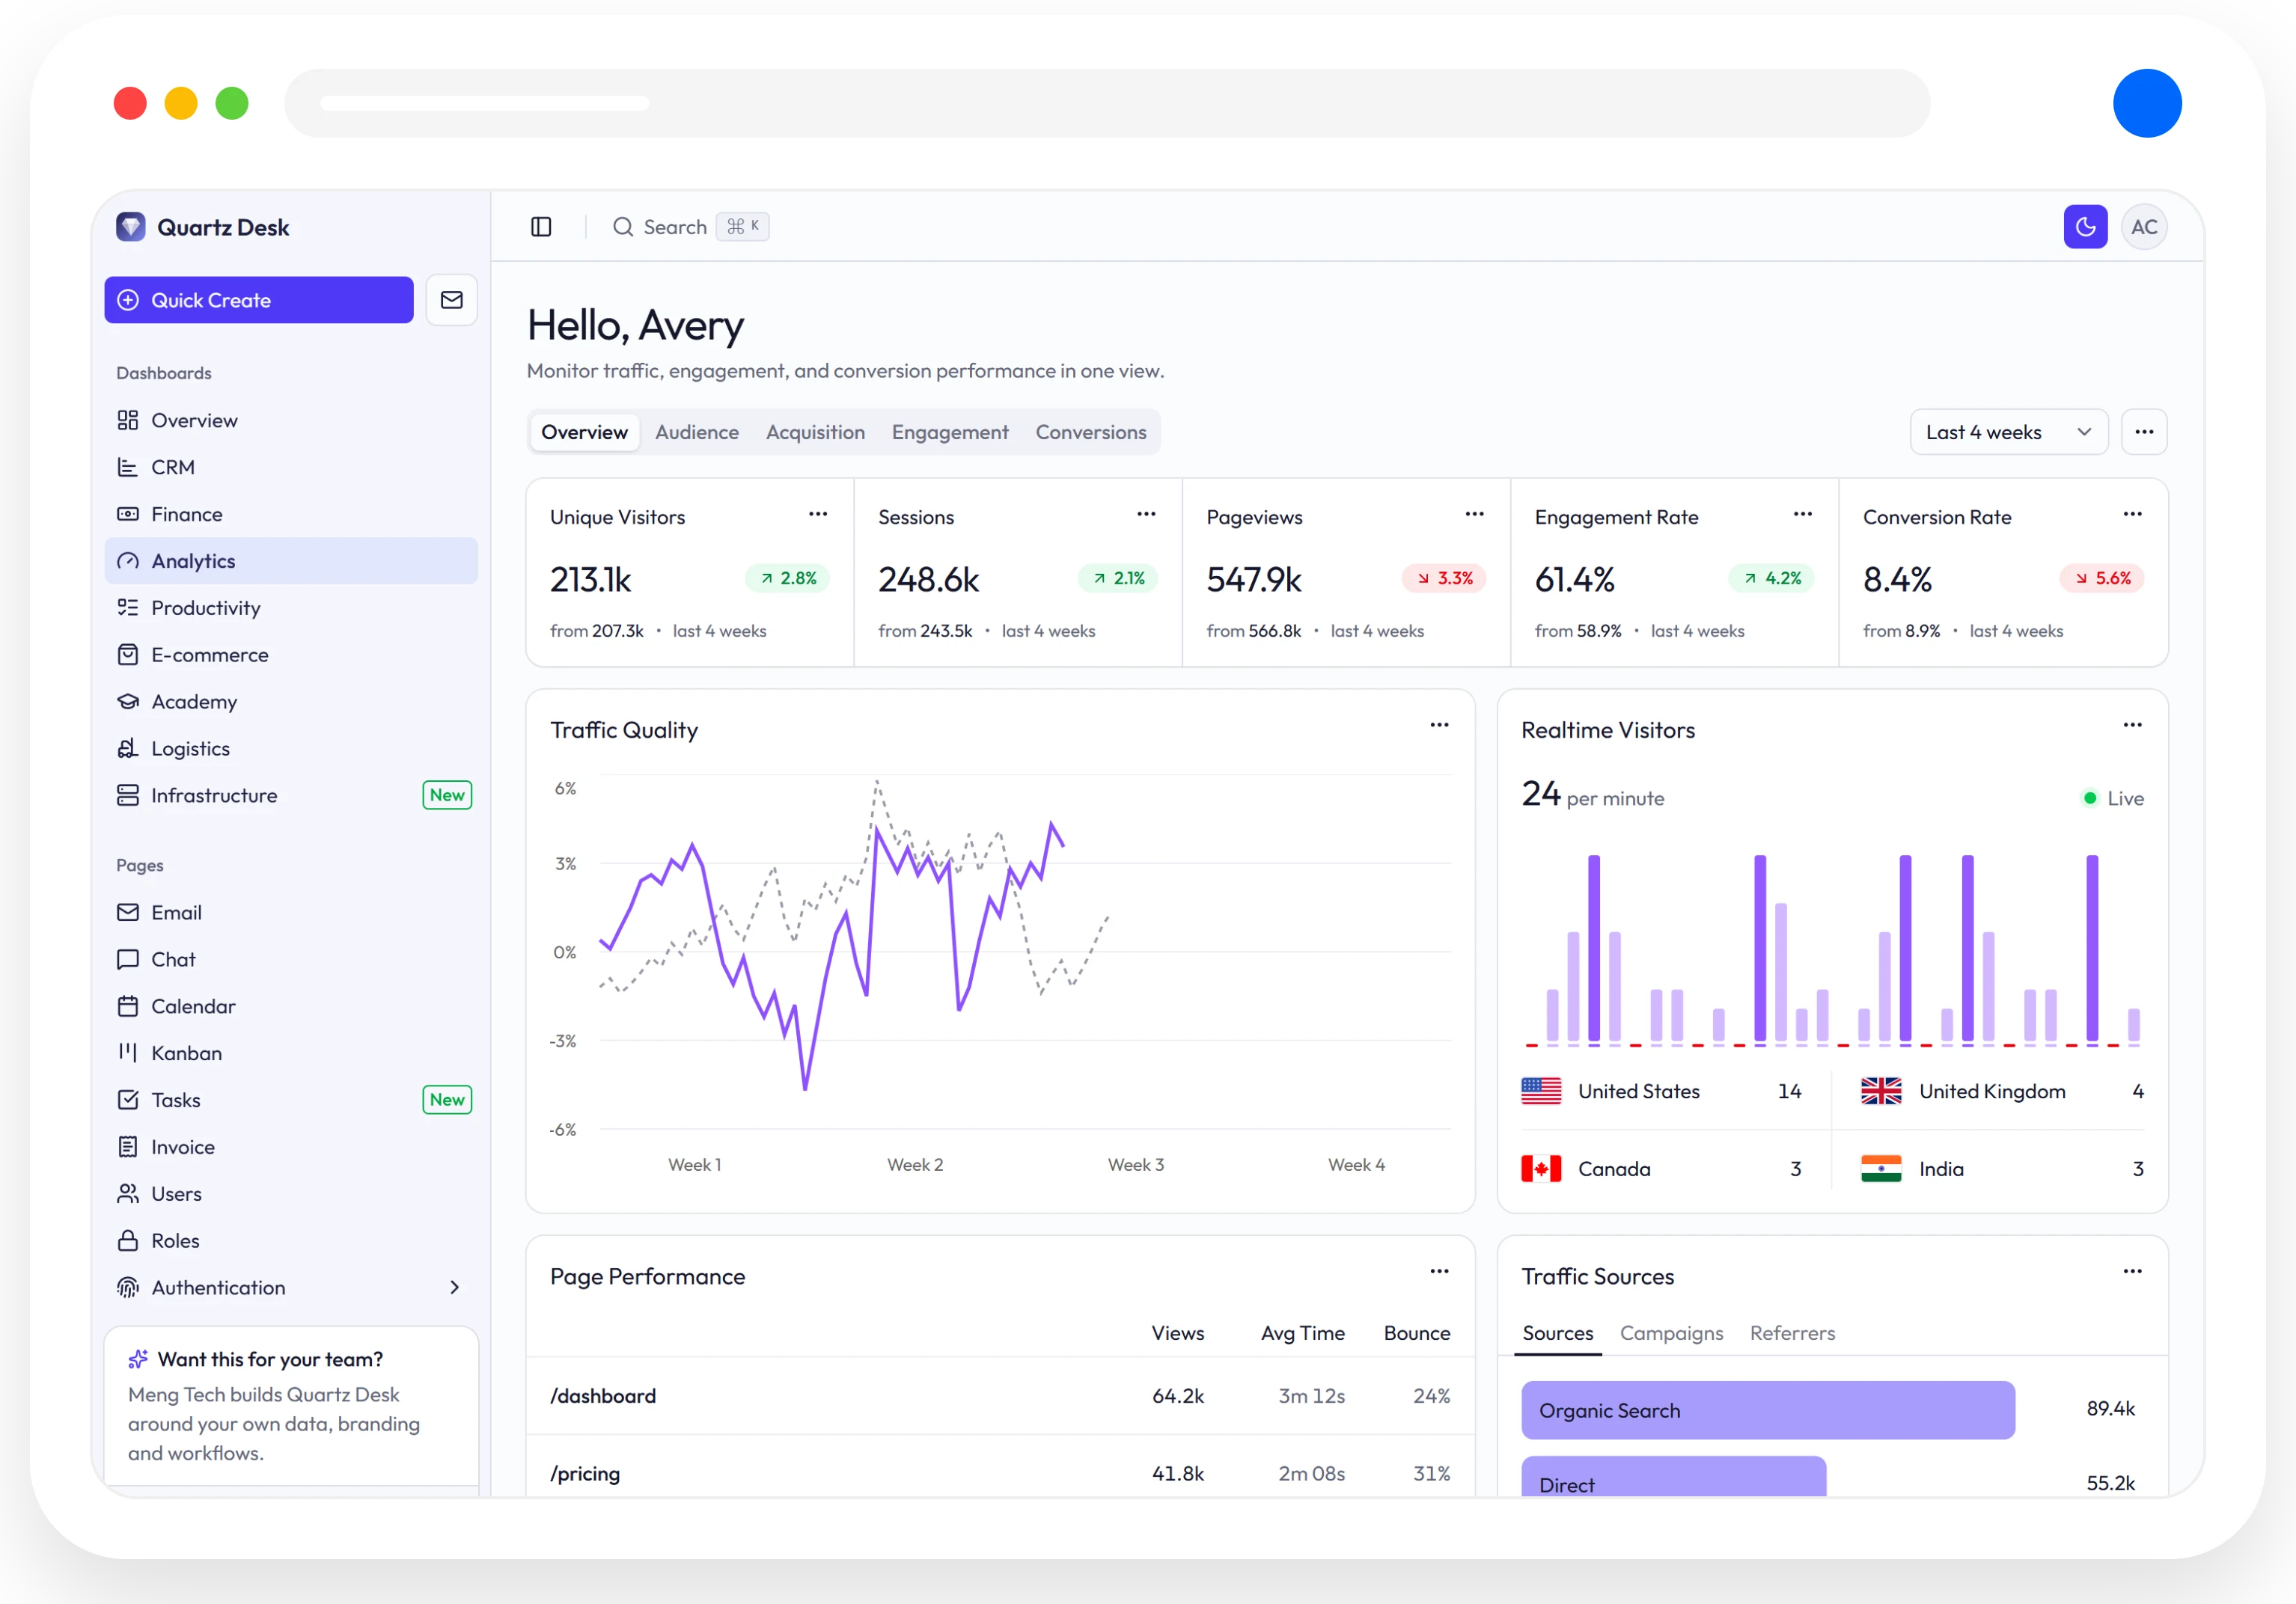Open the Email page
2296x1604 pixels.
point(291,913)
